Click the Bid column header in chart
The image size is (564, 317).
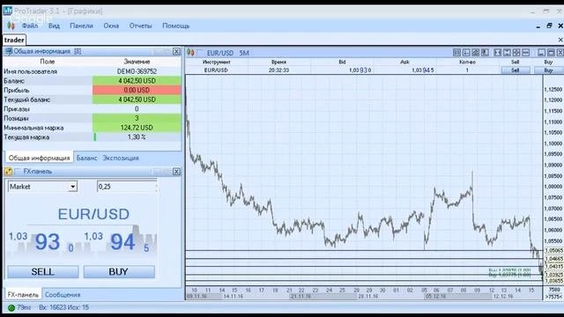coord(342,62)
